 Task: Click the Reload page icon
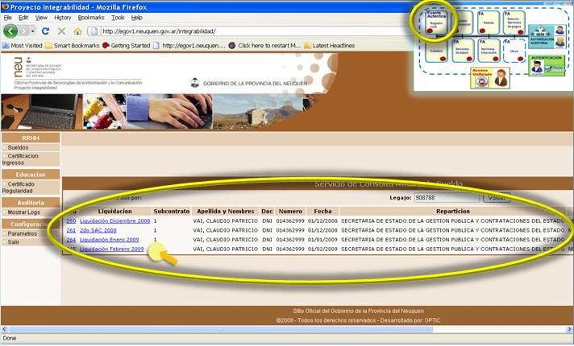coord(45,31)
